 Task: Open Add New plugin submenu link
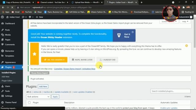coord(6,77)
